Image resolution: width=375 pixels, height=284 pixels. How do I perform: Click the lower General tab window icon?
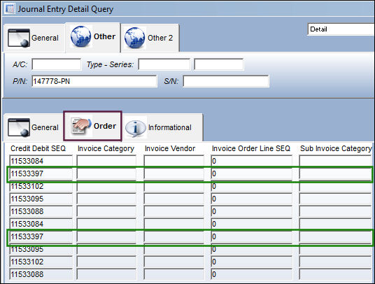19,127
